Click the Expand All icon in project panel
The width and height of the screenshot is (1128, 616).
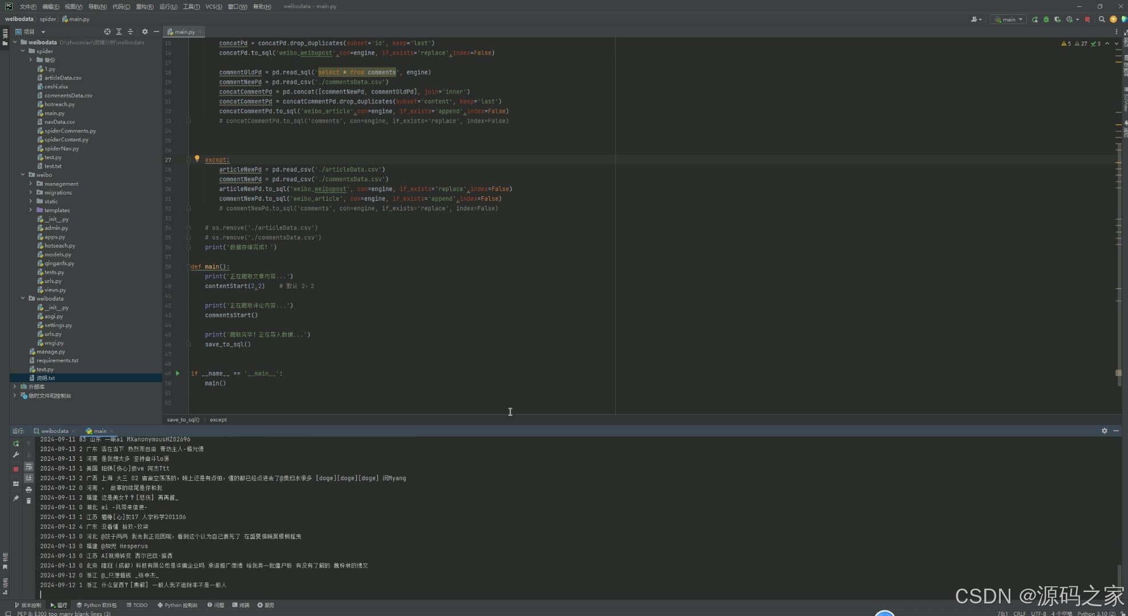click(119, 32)
